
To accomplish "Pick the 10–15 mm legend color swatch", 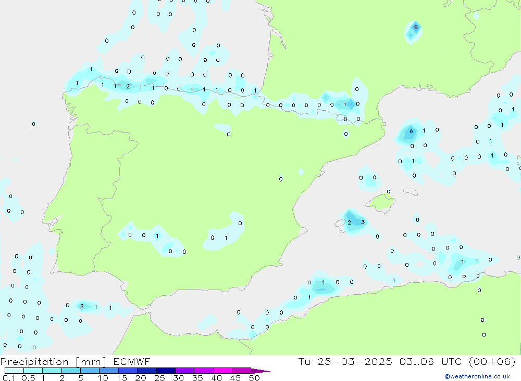I will (x=109, y=371).
